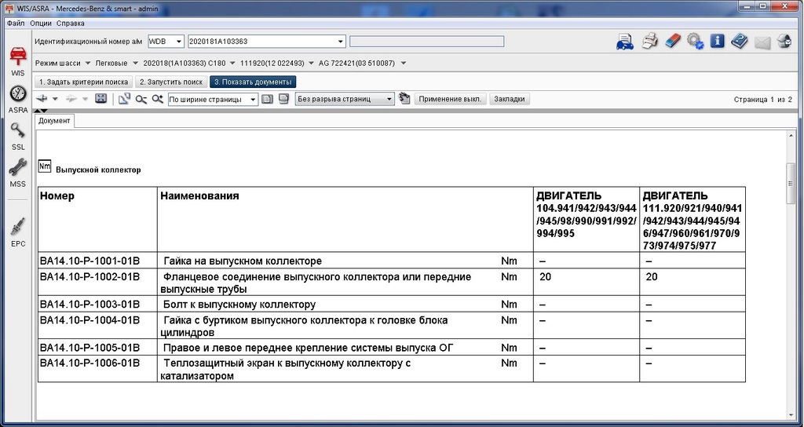Go back with left arrow icon
The height and width of the screenshot is (427, 804).
pyautogui.click(x=42, y=99)
